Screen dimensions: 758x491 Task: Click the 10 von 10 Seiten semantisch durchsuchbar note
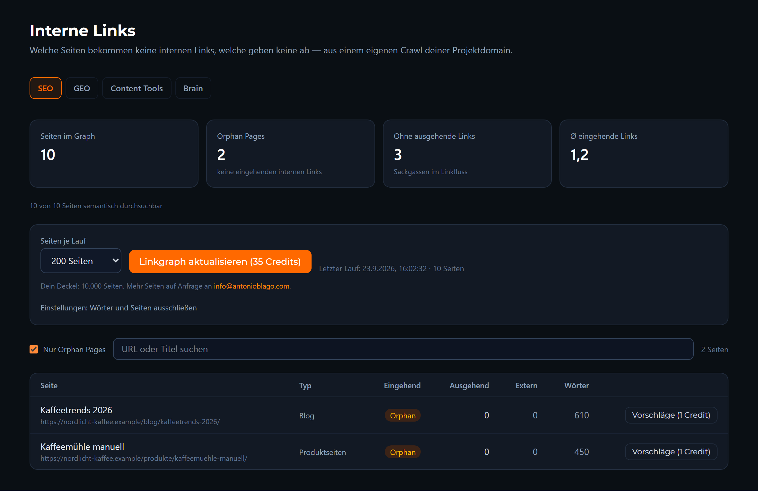point(96,206)
